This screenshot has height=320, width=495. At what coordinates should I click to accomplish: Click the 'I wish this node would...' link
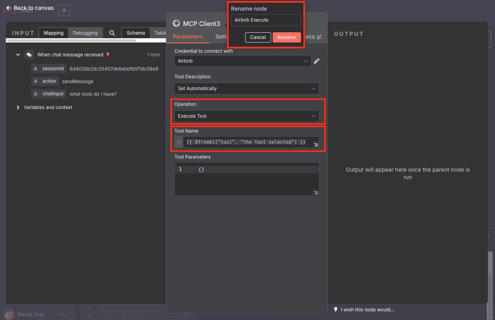click(x=368, y=310)
